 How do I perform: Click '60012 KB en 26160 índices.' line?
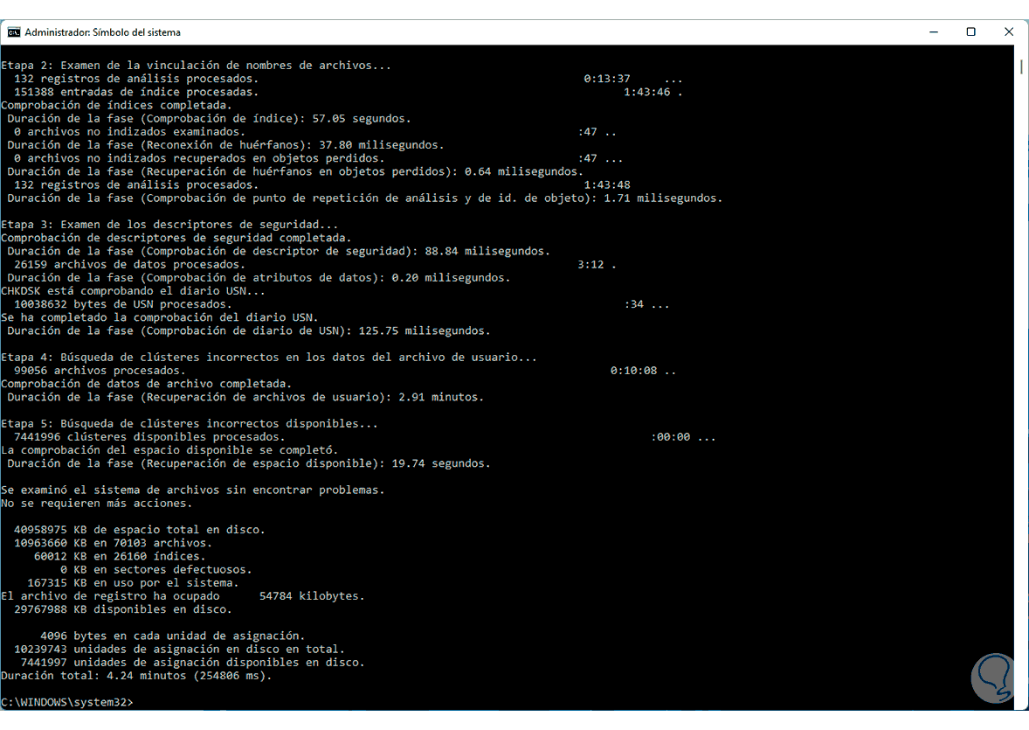coord(120,556)
